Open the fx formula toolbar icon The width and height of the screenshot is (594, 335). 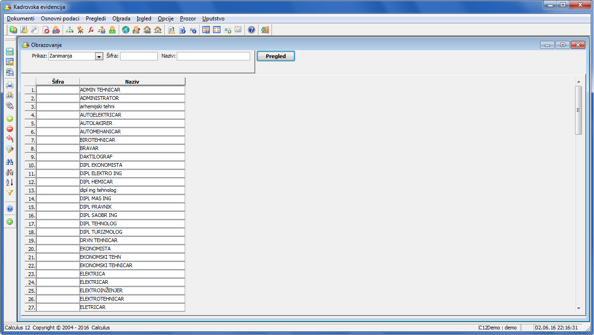(x=91, y=30)
